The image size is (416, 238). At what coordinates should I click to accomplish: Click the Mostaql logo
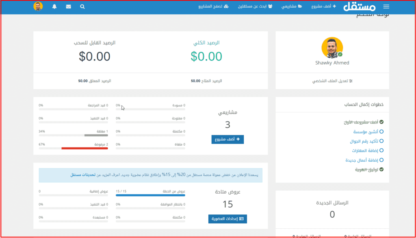pos(360,7)
